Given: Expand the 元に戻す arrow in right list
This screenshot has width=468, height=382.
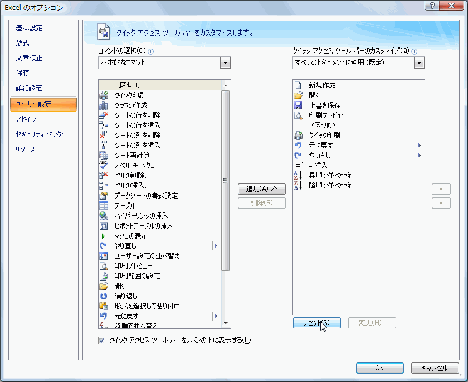Looking at the screenshot, I should click(420, 146).
